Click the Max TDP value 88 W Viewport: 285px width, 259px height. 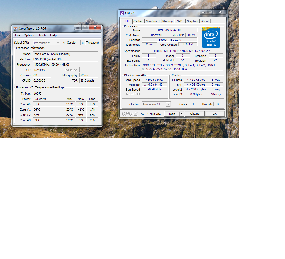[191, 35]
